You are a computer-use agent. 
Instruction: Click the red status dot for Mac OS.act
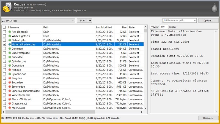click(x=10, y=108)
